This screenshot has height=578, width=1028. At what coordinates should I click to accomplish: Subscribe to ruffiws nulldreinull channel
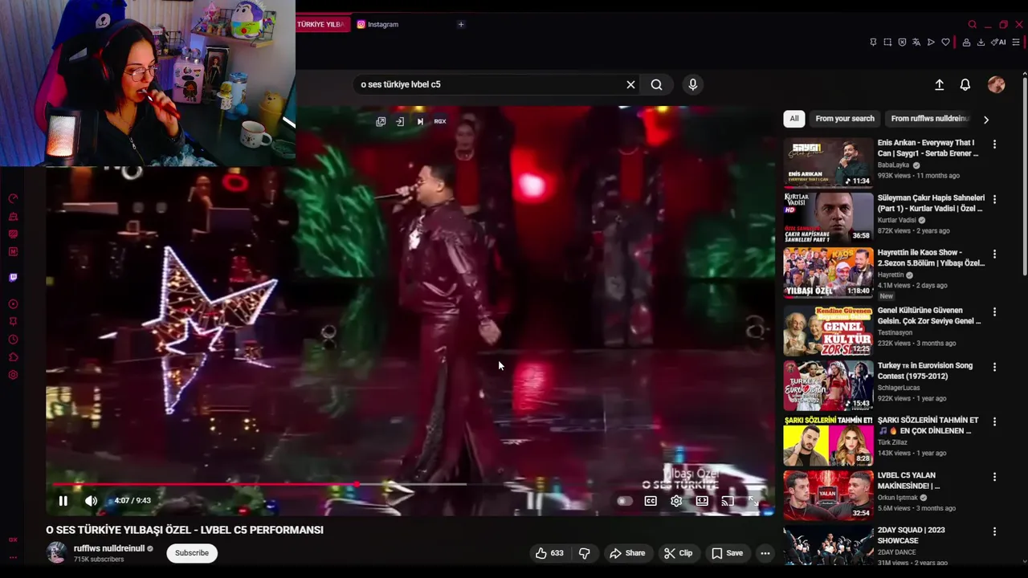tap(192, 553)
